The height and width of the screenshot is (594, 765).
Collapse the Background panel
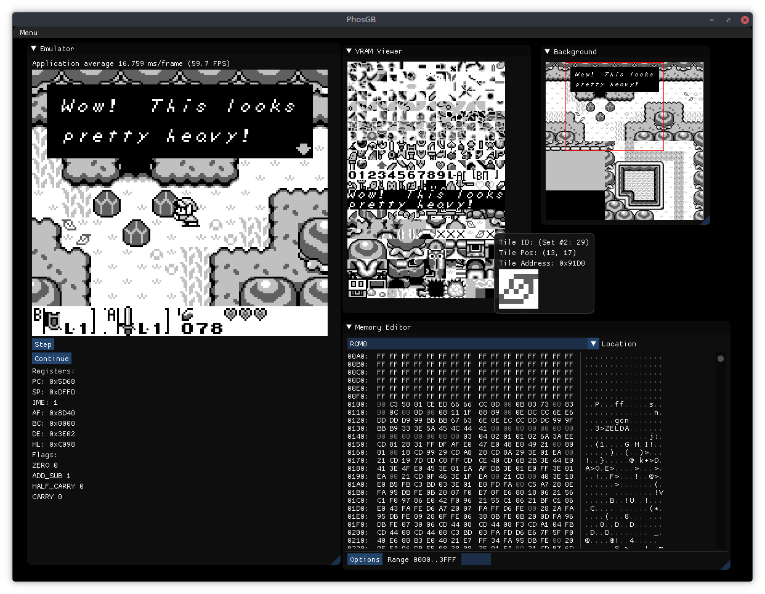point(548,52)
